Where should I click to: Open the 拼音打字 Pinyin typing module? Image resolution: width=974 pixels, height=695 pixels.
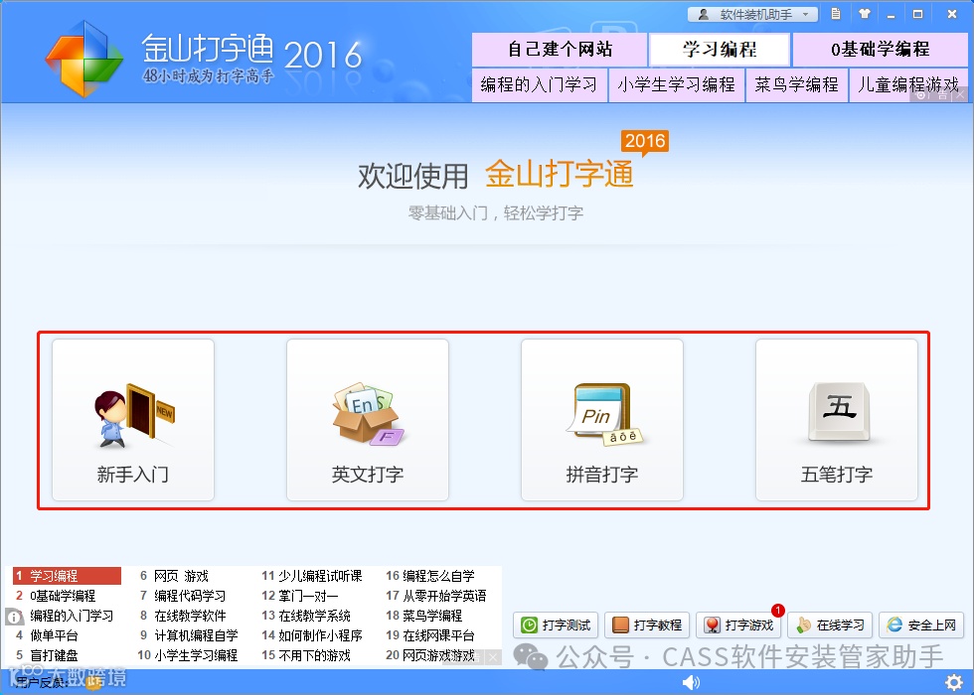602,419
